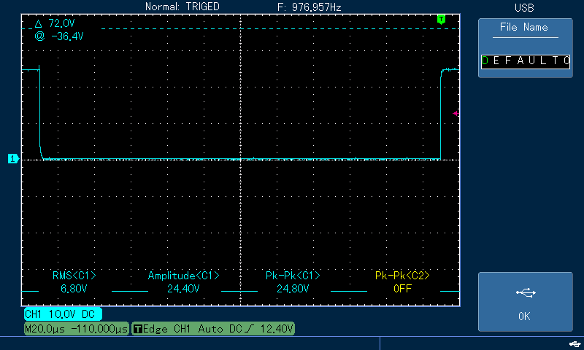Select the Amplitude<C1> measurement label

click(x=184, y=276)
